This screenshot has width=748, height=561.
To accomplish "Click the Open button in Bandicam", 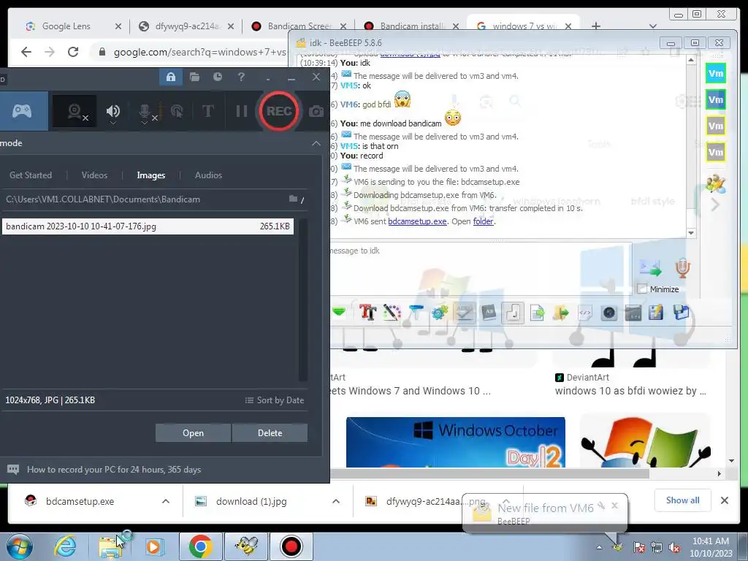I will (193, 432).
